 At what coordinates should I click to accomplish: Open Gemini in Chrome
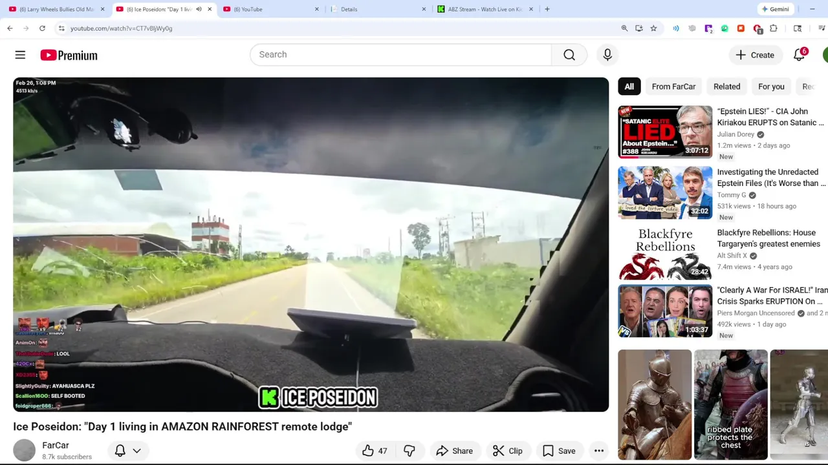(775, 9)
